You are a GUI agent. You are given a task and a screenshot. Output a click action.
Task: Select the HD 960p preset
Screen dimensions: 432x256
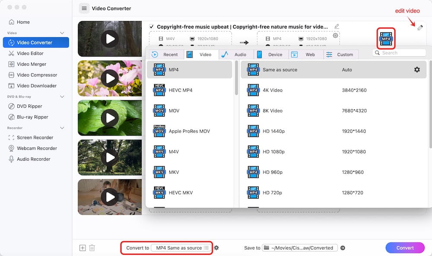(334, 172)
